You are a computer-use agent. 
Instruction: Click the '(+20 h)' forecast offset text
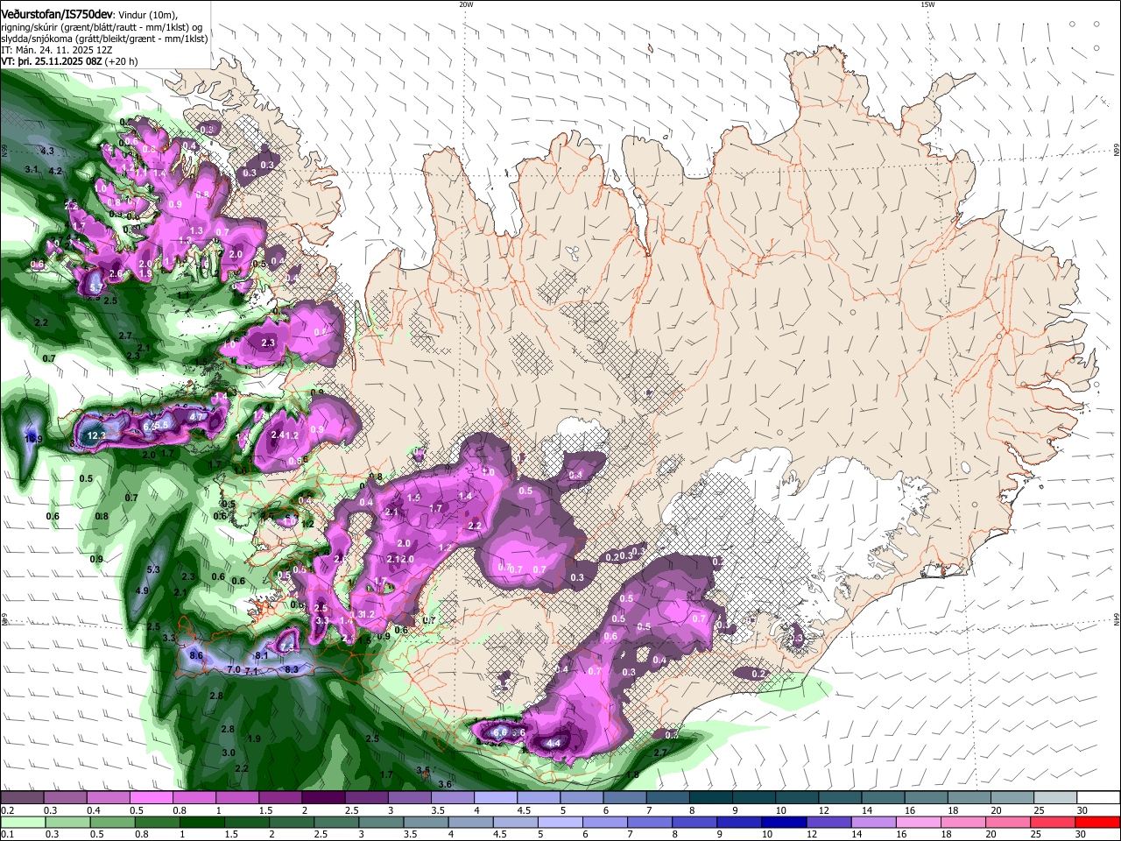pos(121,61)
